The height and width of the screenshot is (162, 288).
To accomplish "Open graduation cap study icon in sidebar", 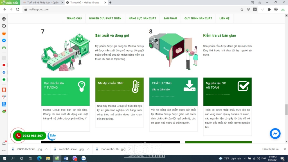I will coord(4,111).
